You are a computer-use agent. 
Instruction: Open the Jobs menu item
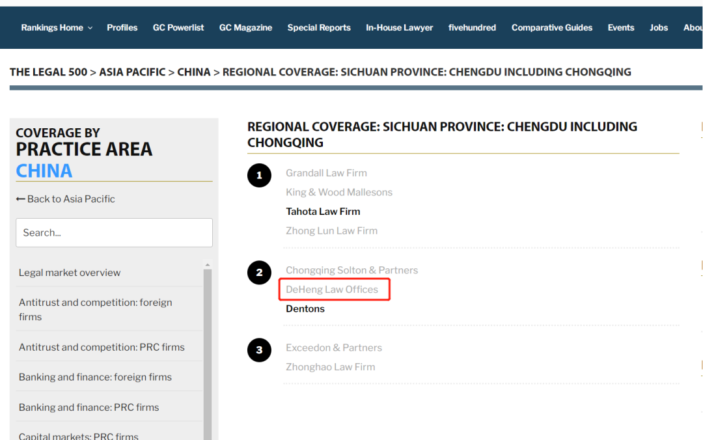659,28
